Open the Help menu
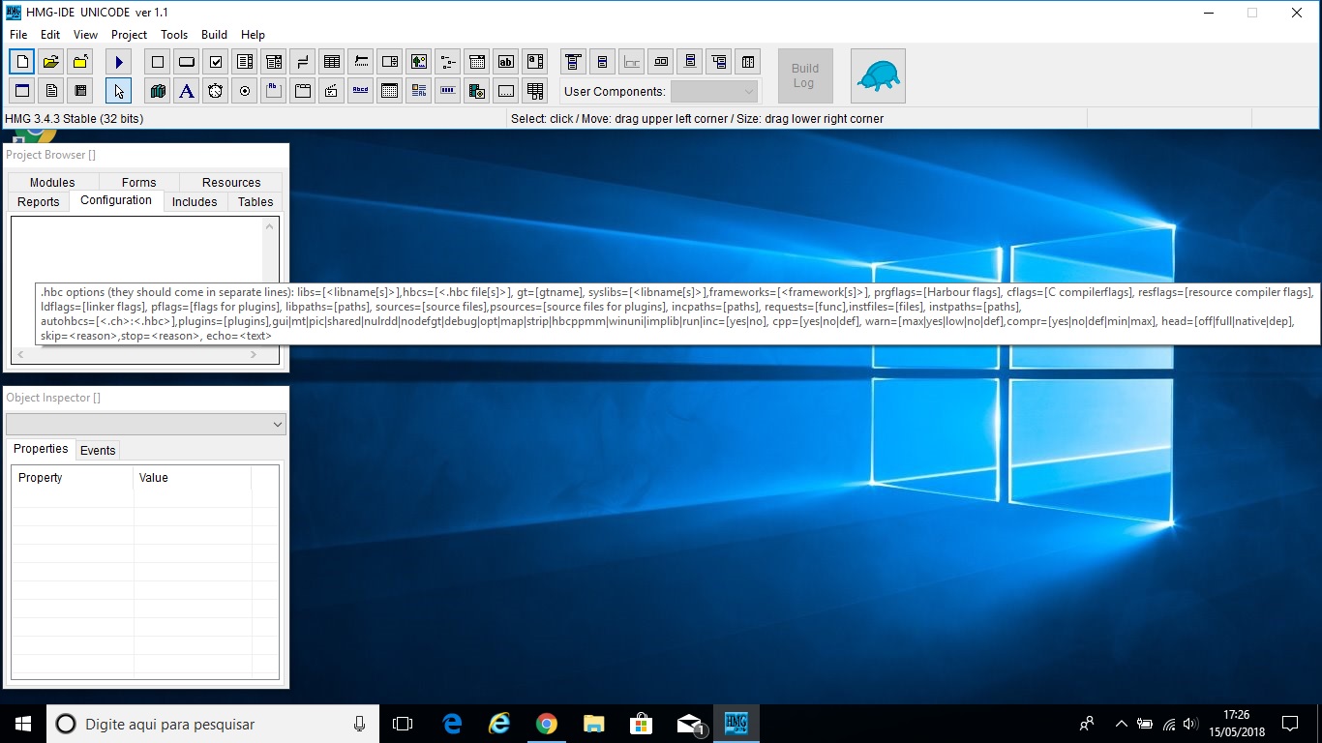Image resolution: width=1322 pixels, height=743 pixels. click(x=253, y=35)
